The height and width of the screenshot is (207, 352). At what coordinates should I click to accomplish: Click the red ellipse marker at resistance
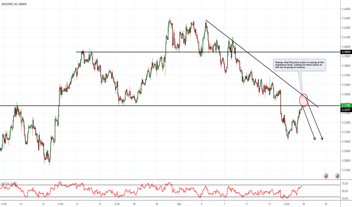click(304, 100)
